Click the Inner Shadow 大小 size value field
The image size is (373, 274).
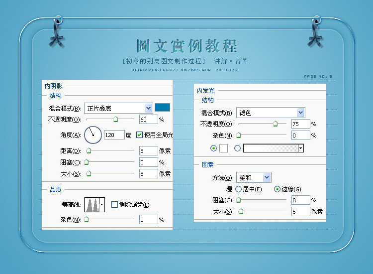pos(148,174)
